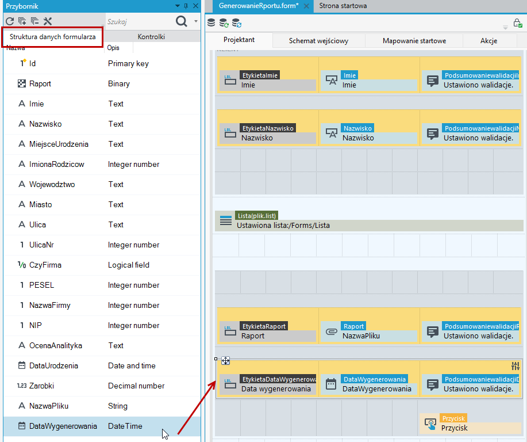Open the wrench and screwdriver tools icon
Viewport: 527px width, 442px height.
47,21
